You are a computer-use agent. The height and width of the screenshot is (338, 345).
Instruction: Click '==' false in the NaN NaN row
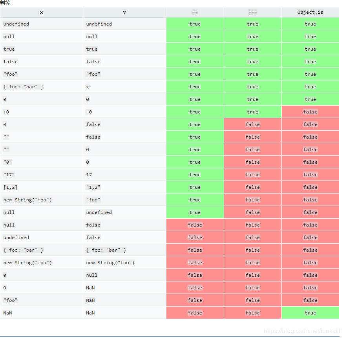195,313
